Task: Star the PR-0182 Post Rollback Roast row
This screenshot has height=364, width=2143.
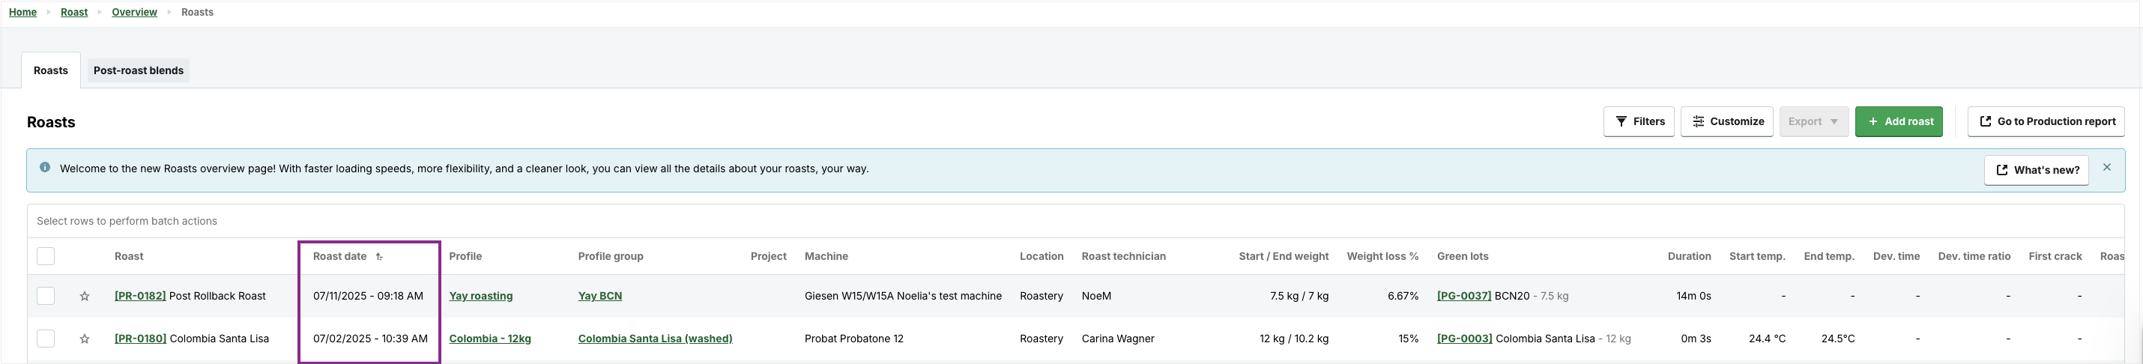Action: click(84, 296)
